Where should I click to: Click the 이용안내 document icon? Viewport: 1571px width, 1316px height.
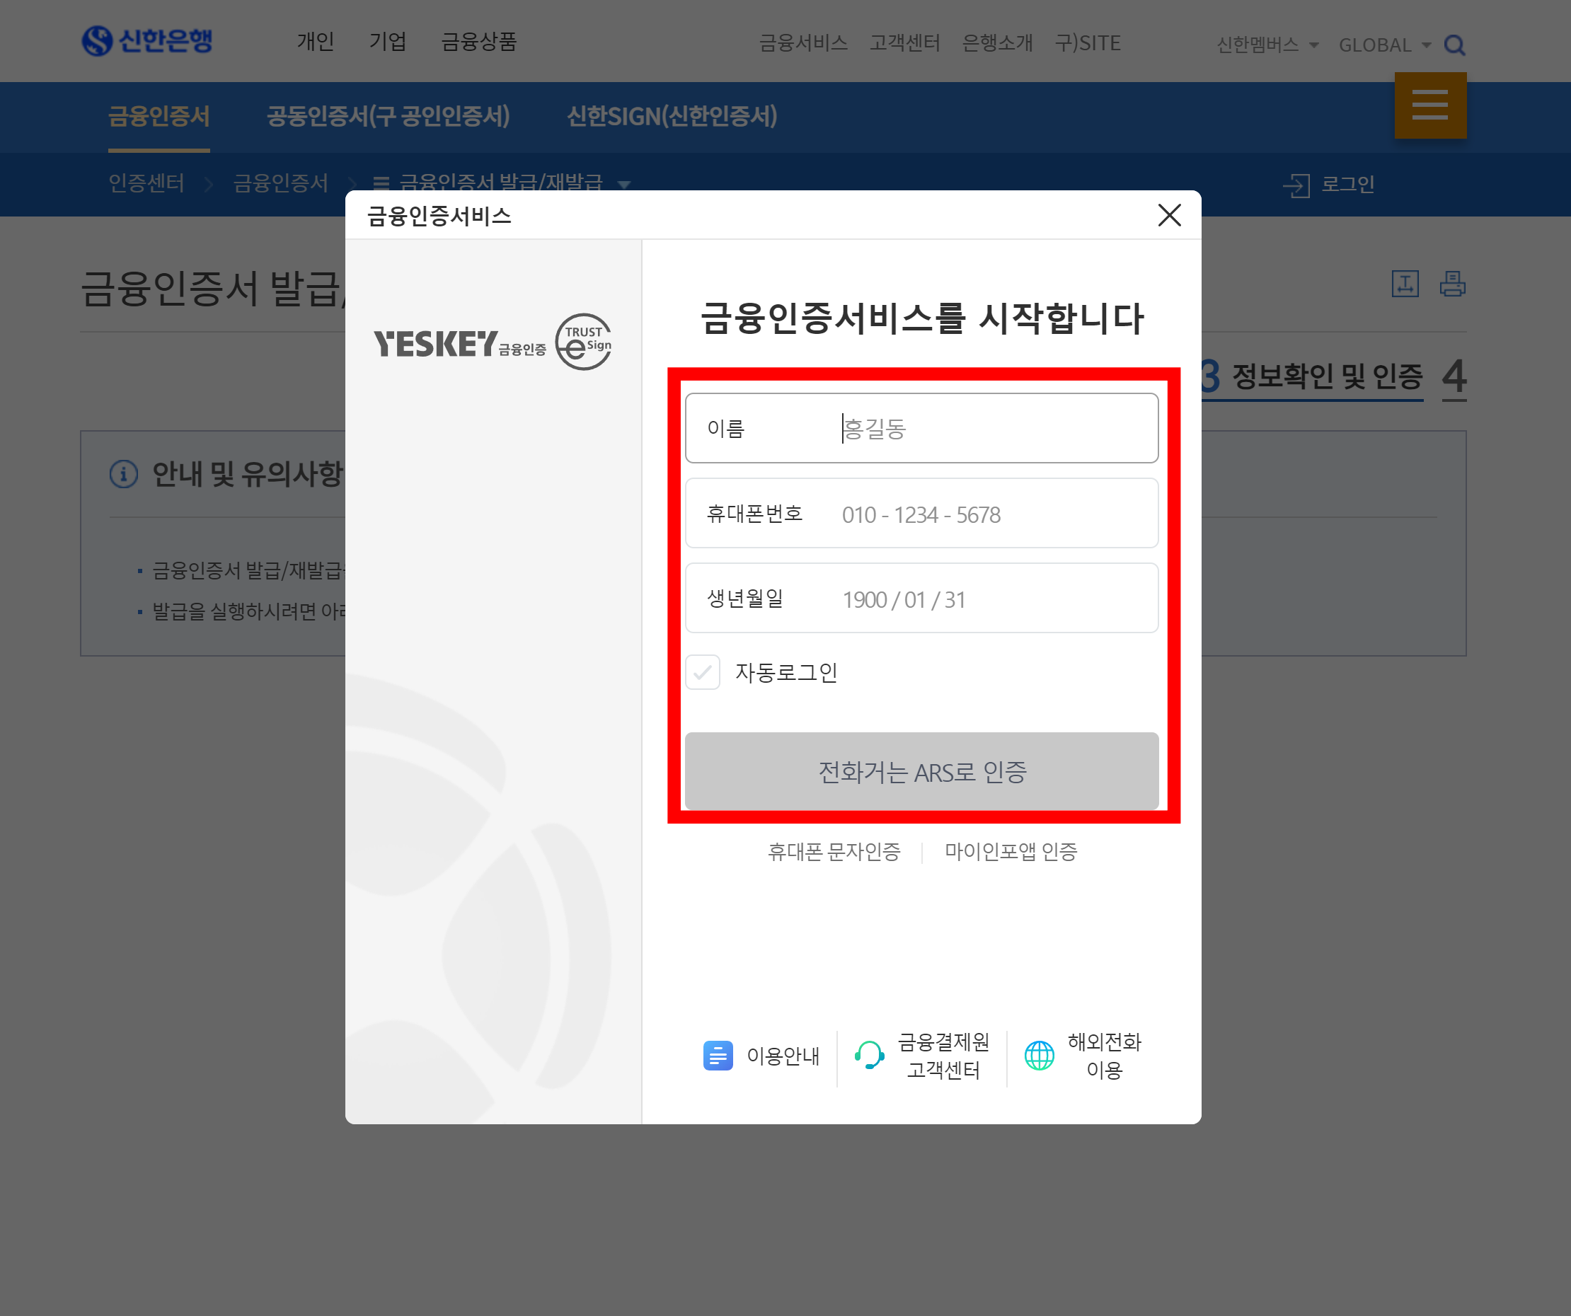pyautogui.click(x=718, y=1056)
